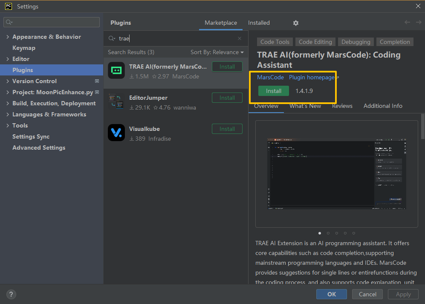
Task: Open the plugins gear settings menu
Action: click(x=296, y=23)
